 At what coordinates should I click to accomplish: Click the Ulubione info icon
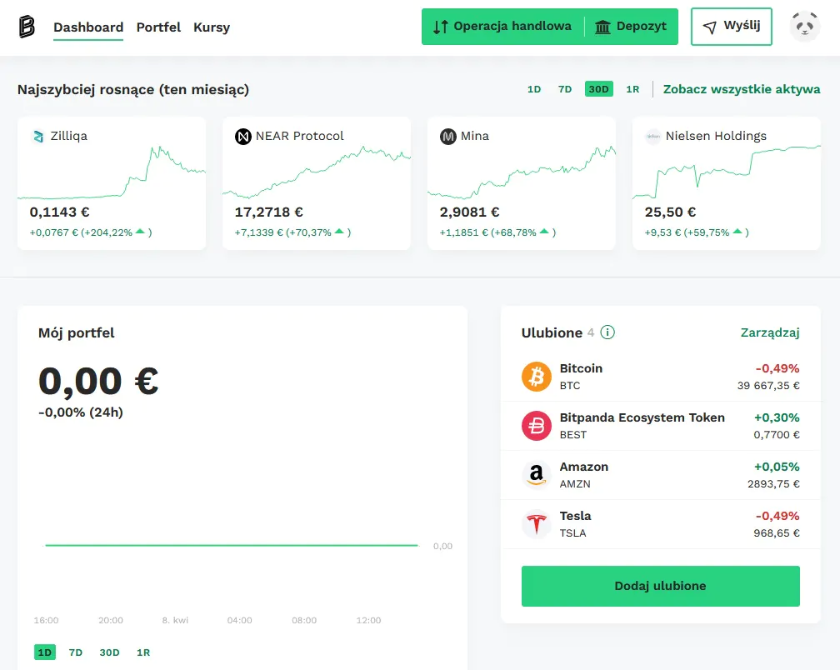coord(607,332)
